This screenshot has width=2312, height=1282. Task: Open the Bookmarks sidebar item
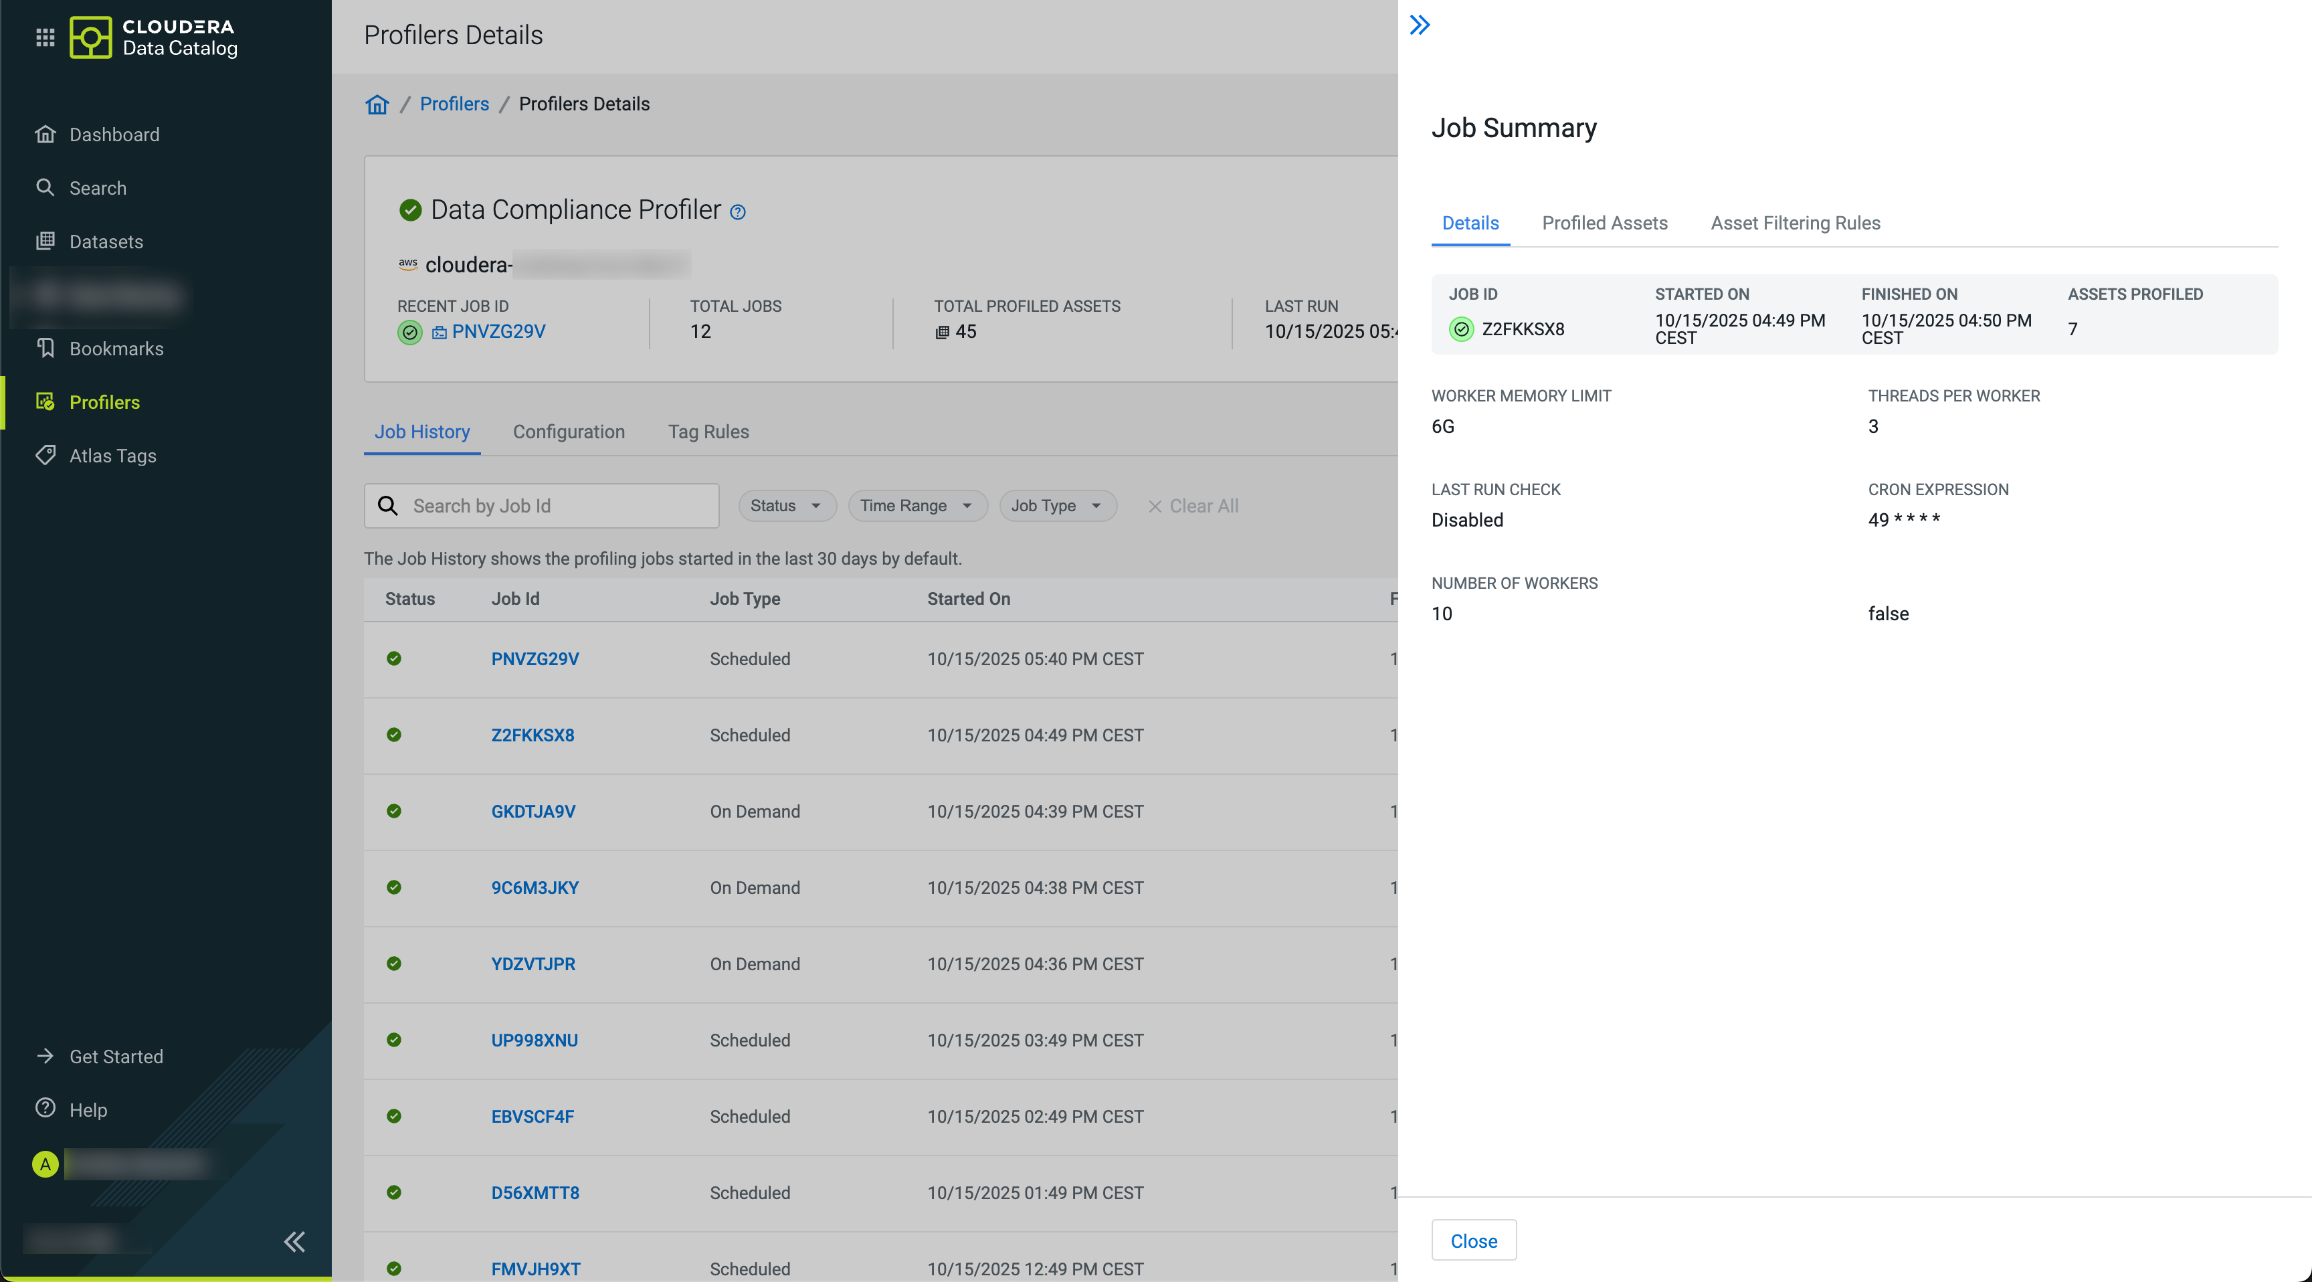[116, 349]
